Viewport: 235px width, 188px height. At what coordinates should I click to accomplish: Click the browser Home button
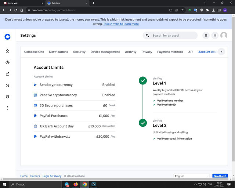[22, 10]
